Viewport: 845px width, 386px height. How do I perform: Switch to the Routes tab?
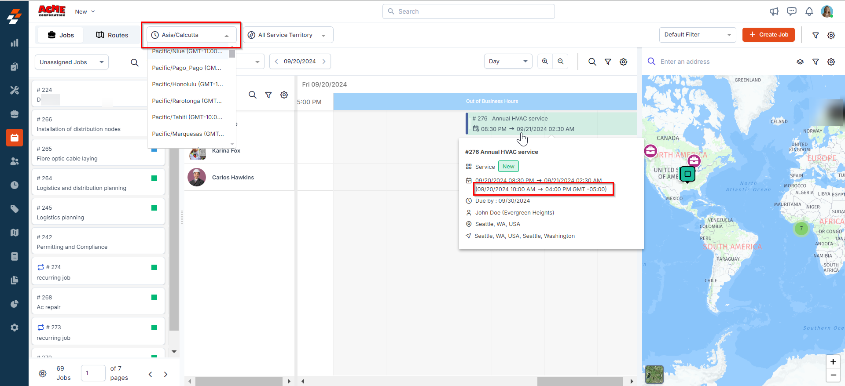[x=112, y=35]
